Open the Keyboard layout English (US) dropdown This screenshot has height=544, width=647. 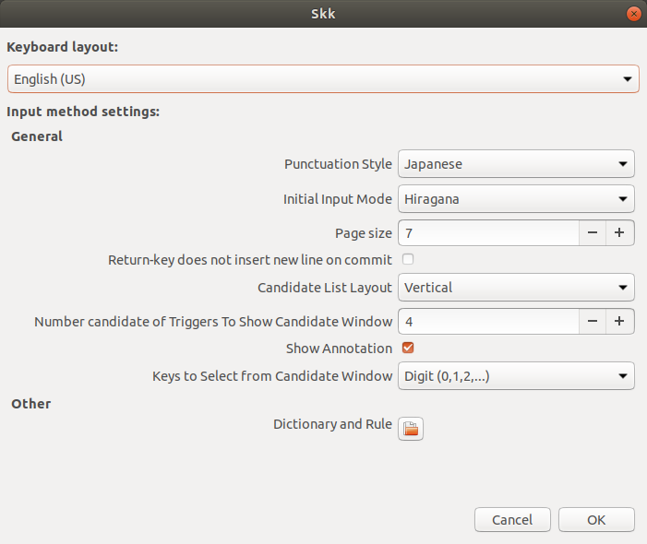coord(323,78)
